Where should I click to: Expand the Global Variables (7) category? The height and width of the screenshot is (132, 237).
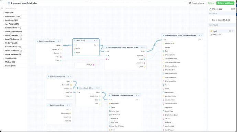pos(13,54)
